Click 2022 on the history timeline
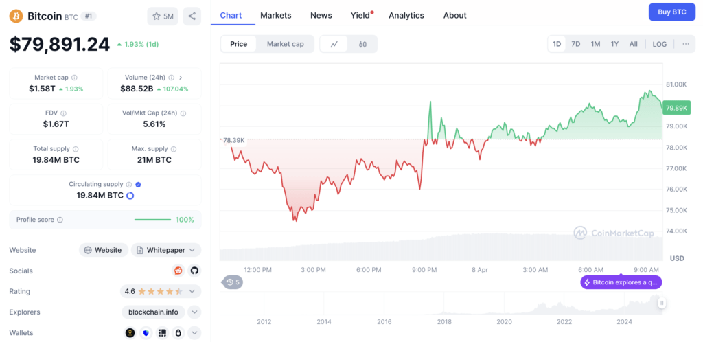This screenshot has width=703, height=342. tap(564, 322)
